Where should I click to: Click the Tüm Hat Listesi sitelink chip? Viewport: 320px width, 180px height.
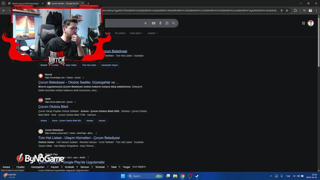tap(89, 65)
